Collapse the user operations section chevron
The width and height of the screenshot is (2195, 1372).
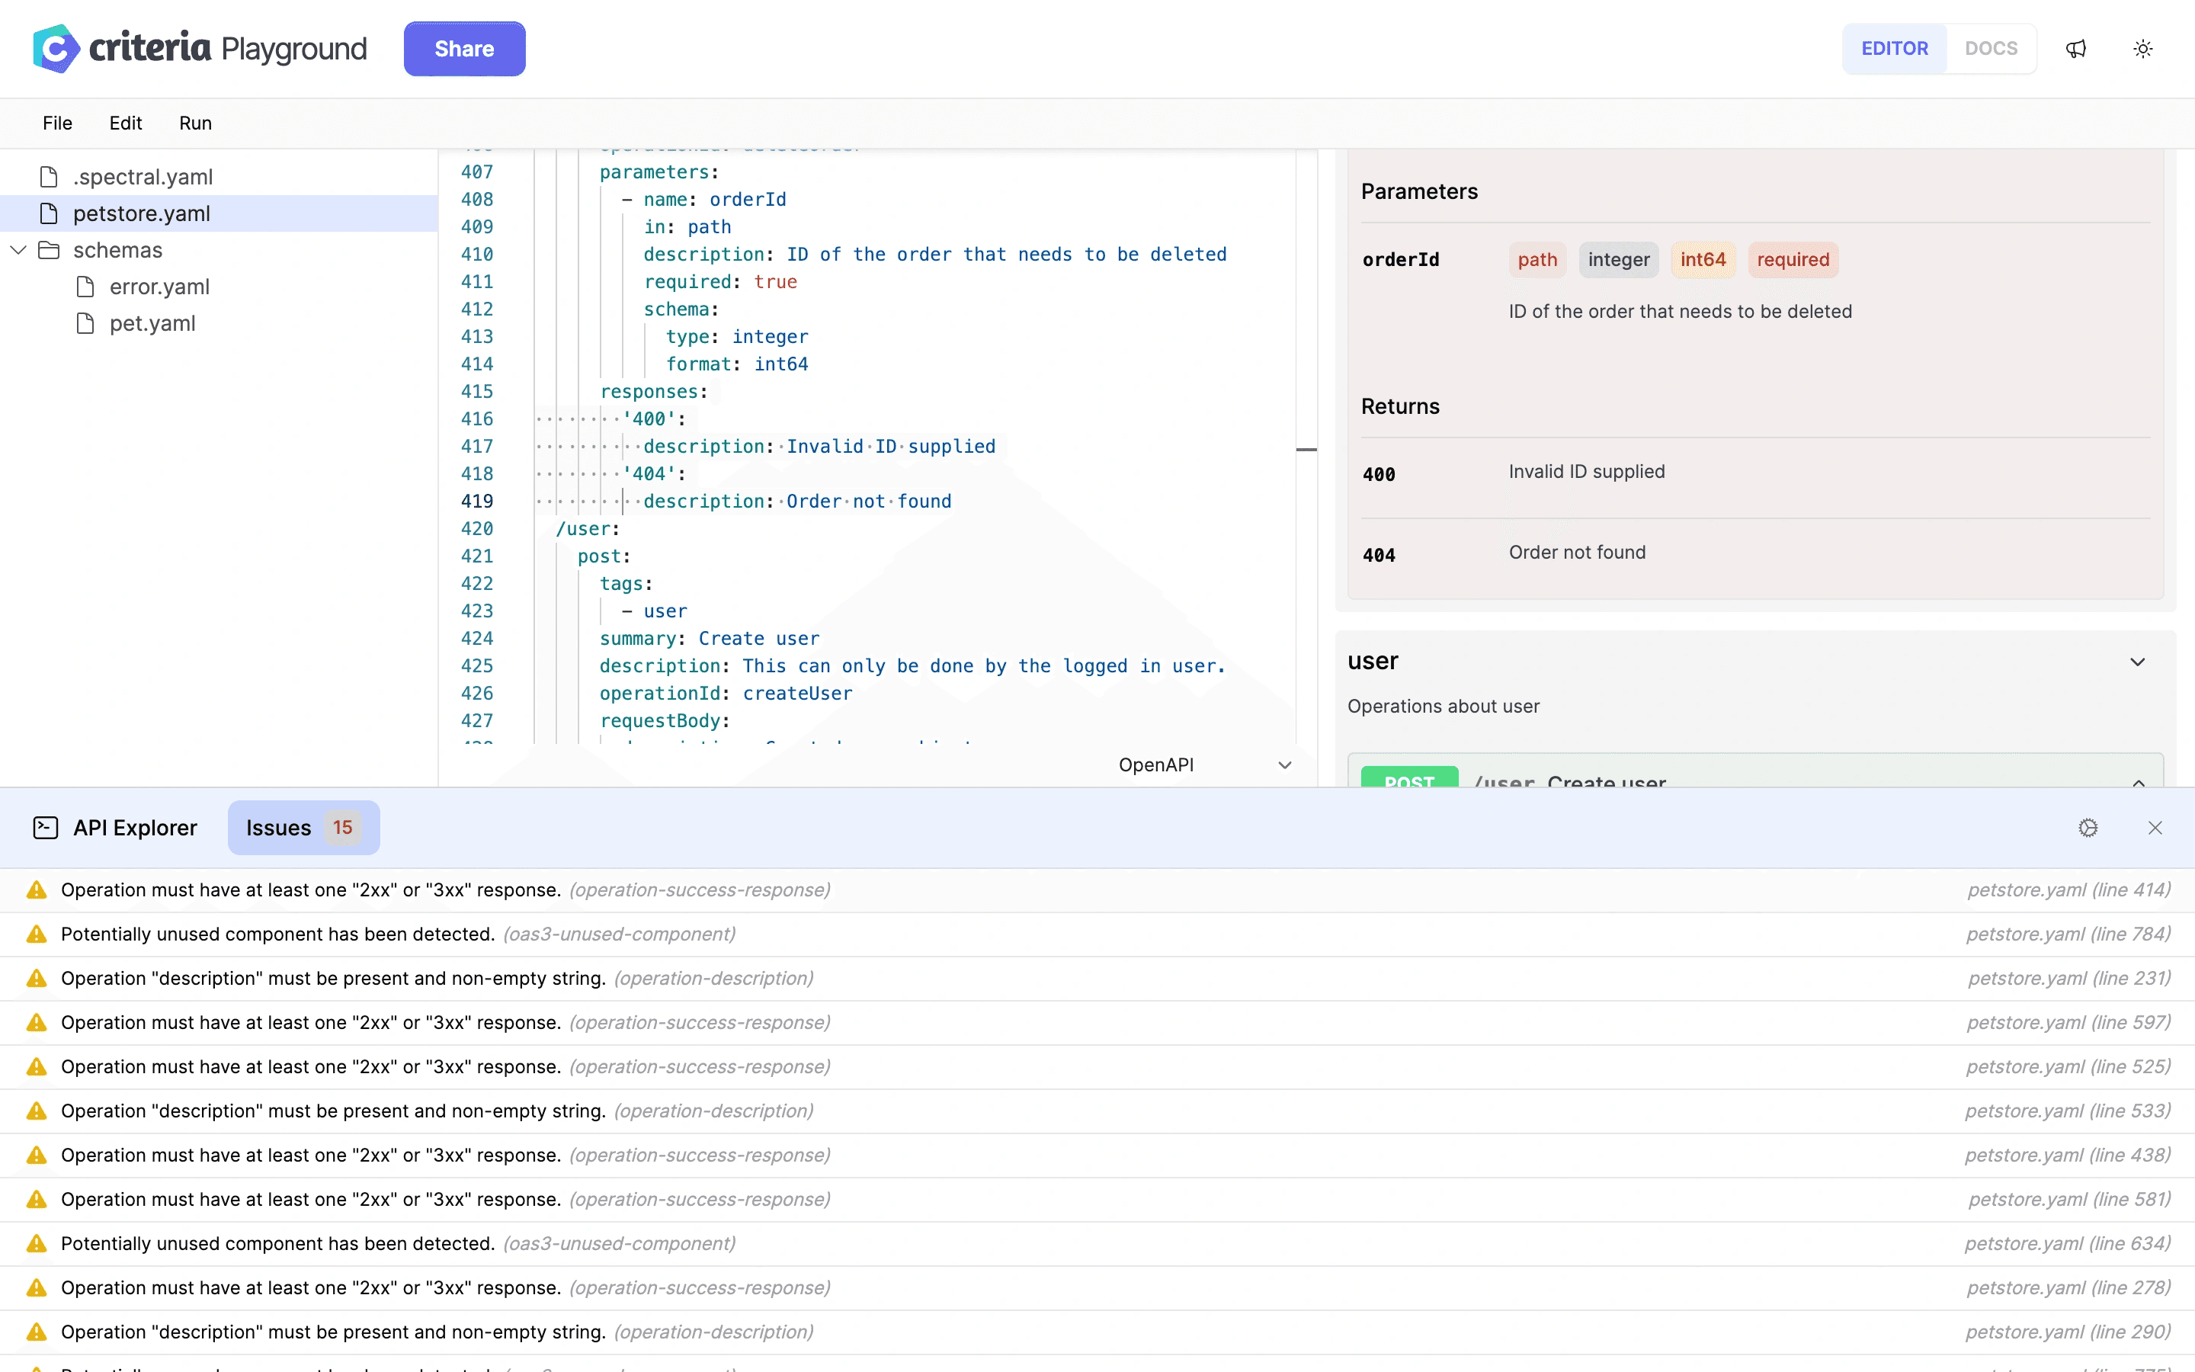click(2138, 662)
